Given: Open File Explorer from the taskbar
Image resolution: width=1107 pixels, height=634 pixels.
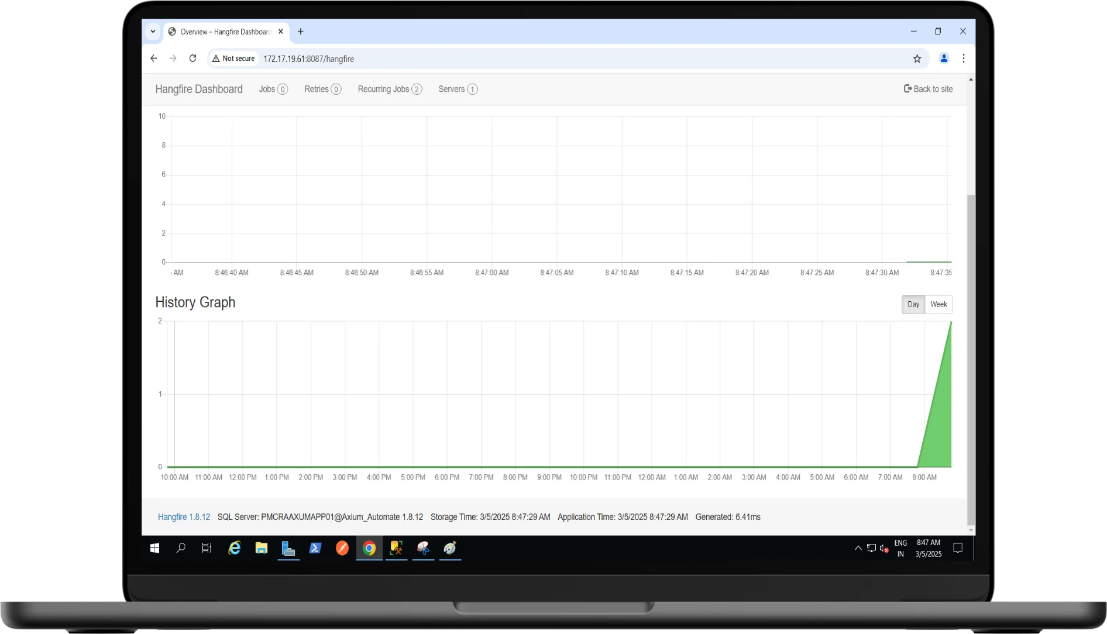Looking at the screenshot, I should click(x=262, y=548).
